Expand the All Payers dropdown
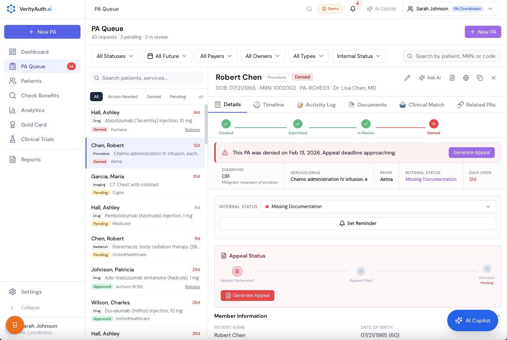 [x=216, y=56]
